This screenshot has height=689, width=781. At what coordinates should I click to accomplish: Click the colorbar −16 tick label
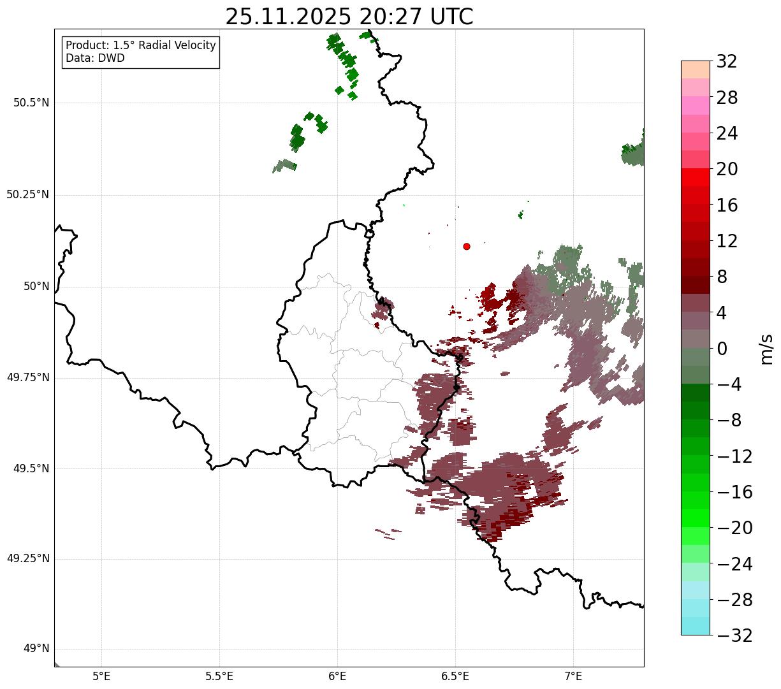point(734,491)
